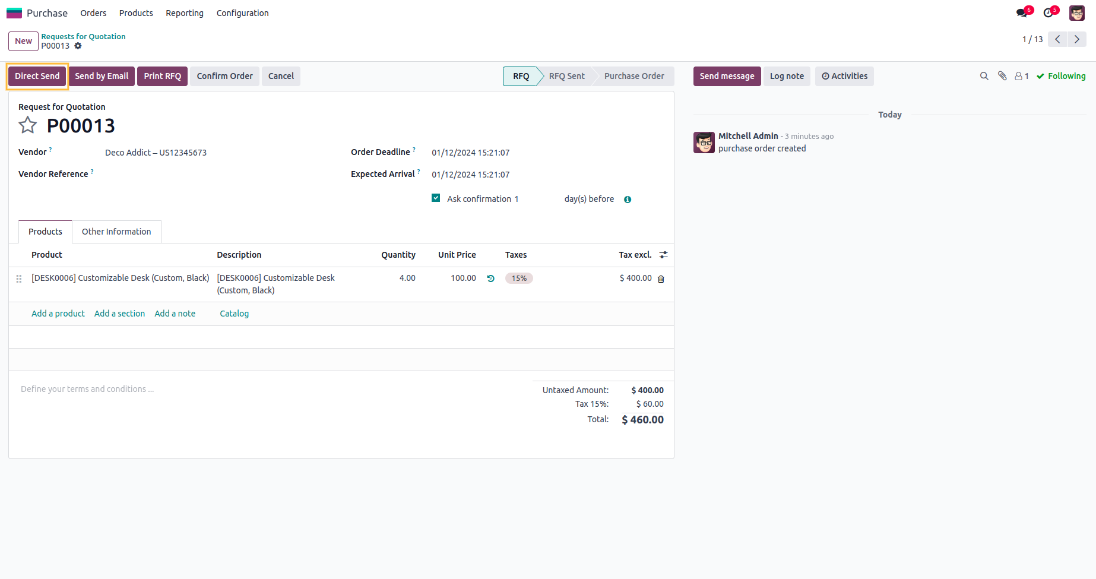
Task: Reset the unit price with refresh icon
Action: [x=491, y=279]
